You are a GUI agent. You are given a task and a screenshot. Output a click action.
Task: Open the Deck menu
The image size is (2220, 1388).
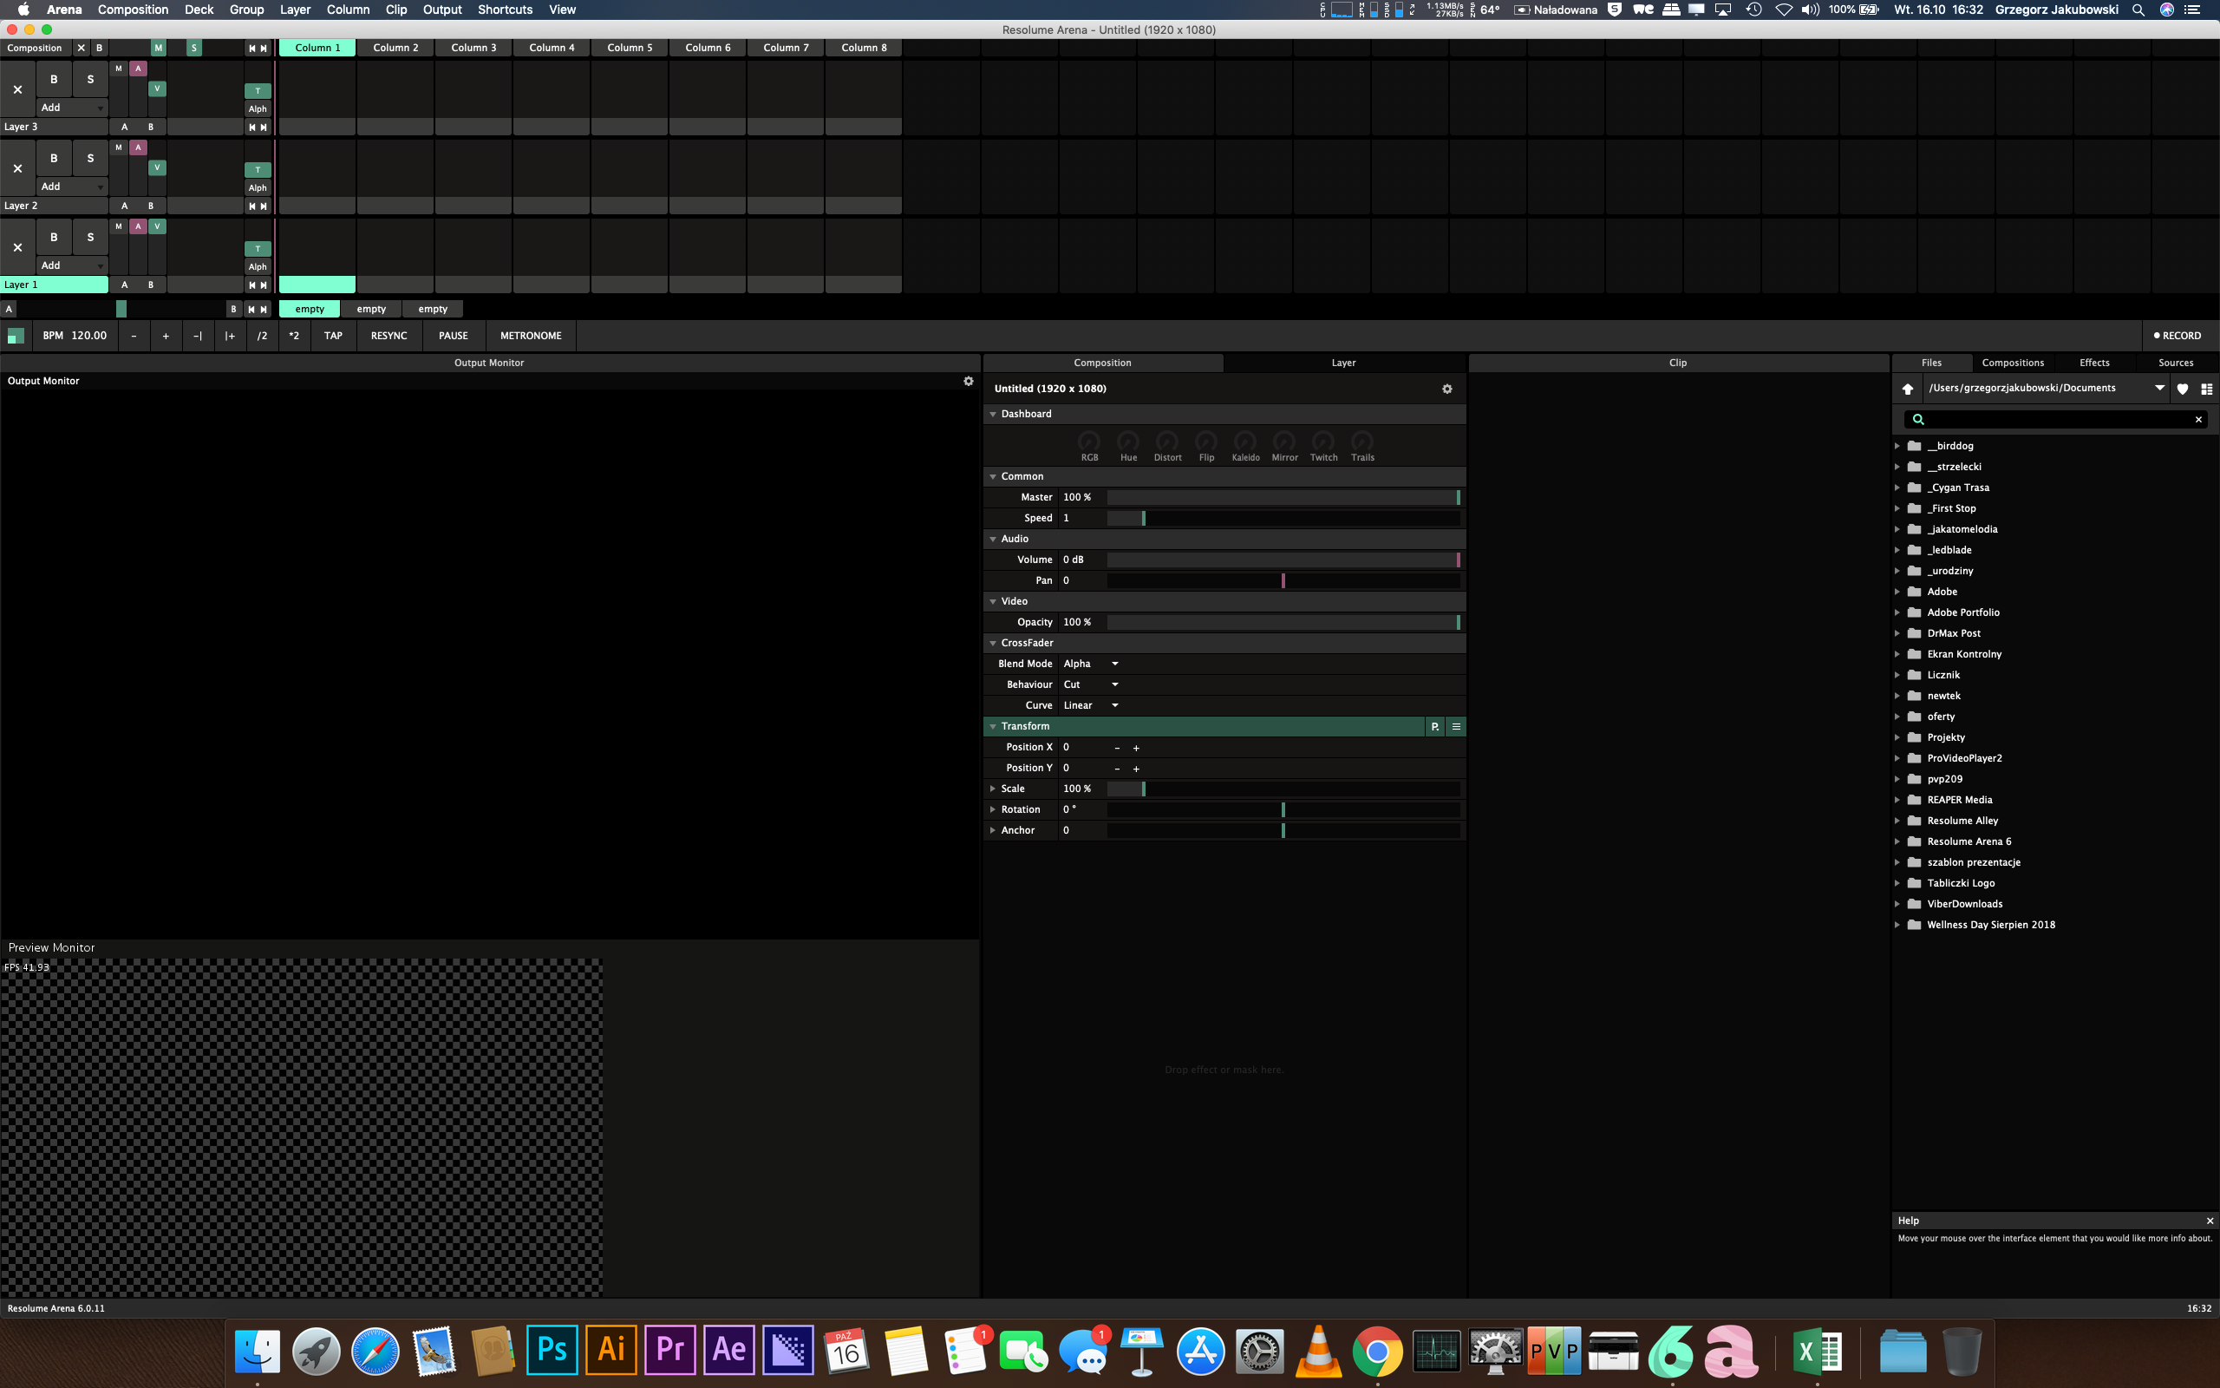(198, 10)
